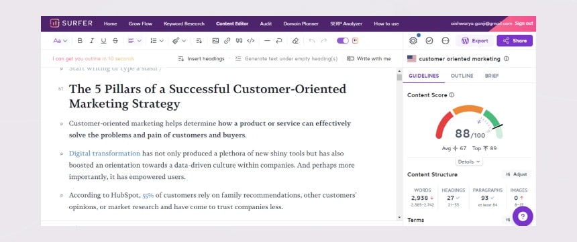Image resolution: width=577 pixels, height=242 pixels.
Task: Open the highlighter brush dropdown
Action: point(179,41)
